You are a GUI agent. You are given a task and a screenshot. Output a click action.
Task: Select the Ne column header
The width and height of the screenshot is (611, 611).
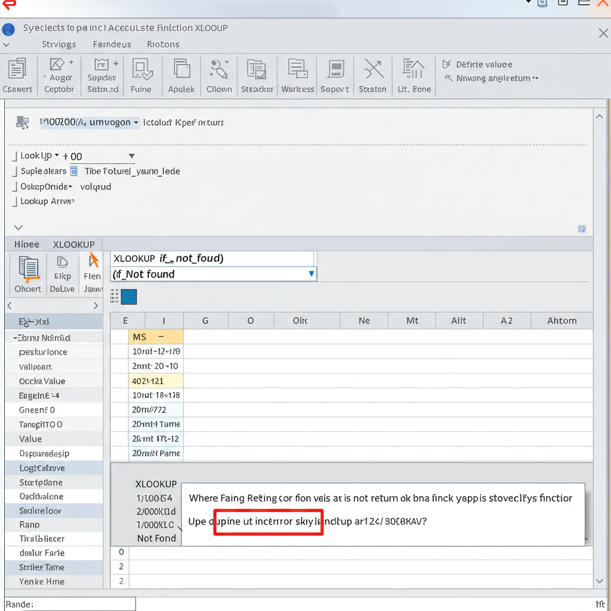(x=364, y=320)
